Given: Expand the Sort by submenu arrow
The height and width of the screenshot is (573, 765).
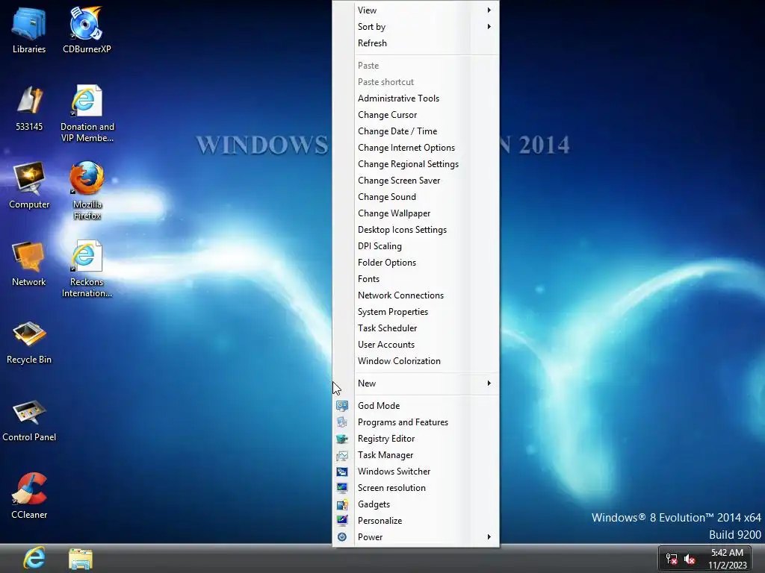Looking at the screenshot, I should coord(489,26).
